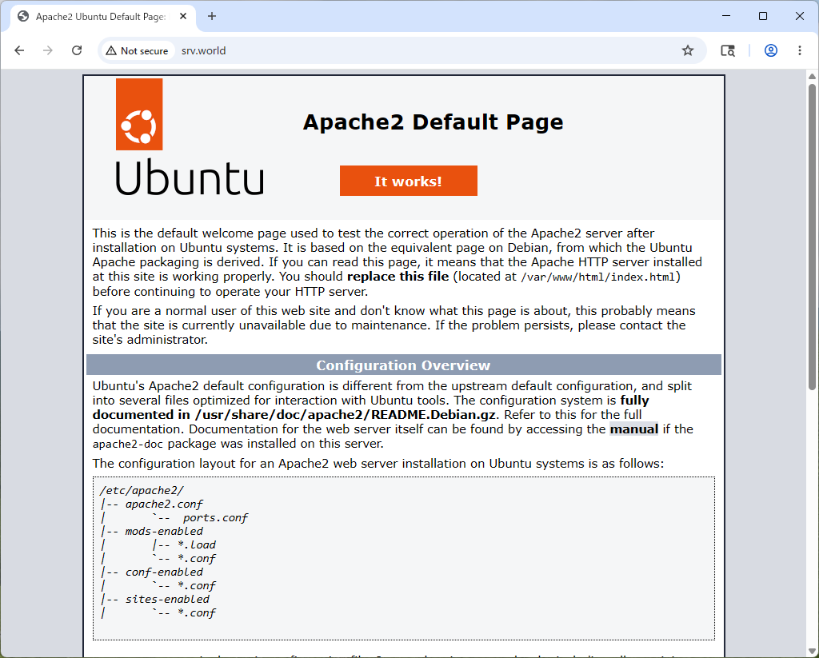The width and height of the screenshot is (819, 658).
Task: Click the /etc/apache2/ line in the tree
Action: (142, 490)
